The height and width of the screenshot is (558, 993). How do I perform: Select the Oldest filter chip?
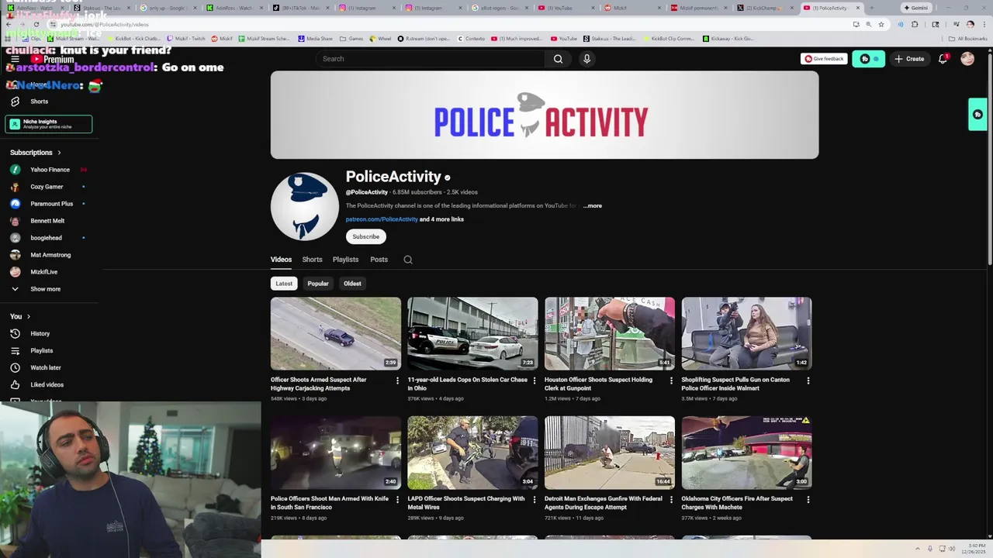click(x=352, y=284)
